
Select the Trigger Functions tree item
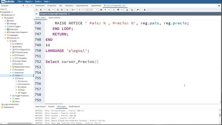22,96
